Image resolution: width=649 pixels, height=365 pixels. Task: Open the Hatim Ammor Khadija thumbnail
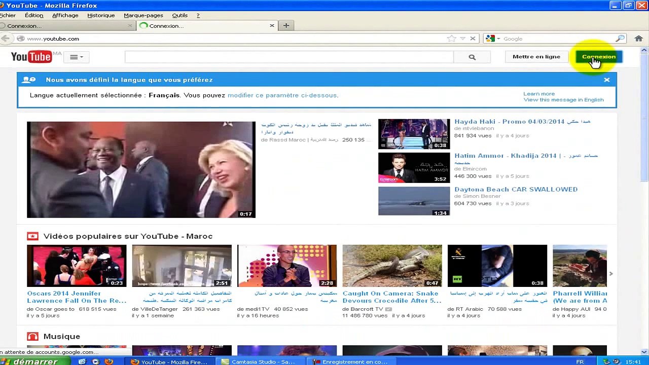(414, 168)
